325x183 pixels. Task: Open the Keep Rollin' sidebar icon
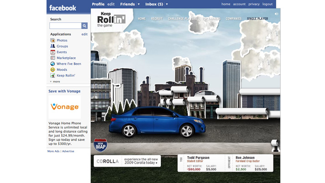pos(52,76)
